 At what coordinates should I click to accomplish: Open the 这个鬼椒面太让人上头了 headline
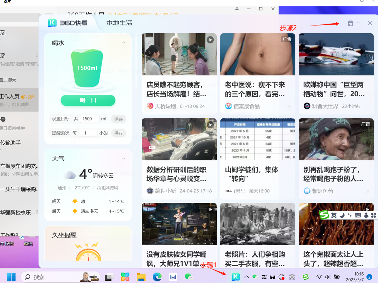333,259
